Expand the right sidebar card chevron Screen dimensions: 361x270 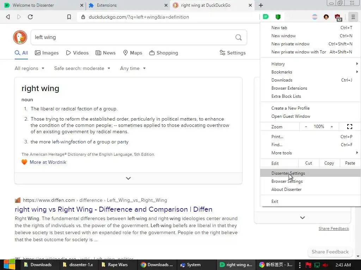(x=302, y=218)
